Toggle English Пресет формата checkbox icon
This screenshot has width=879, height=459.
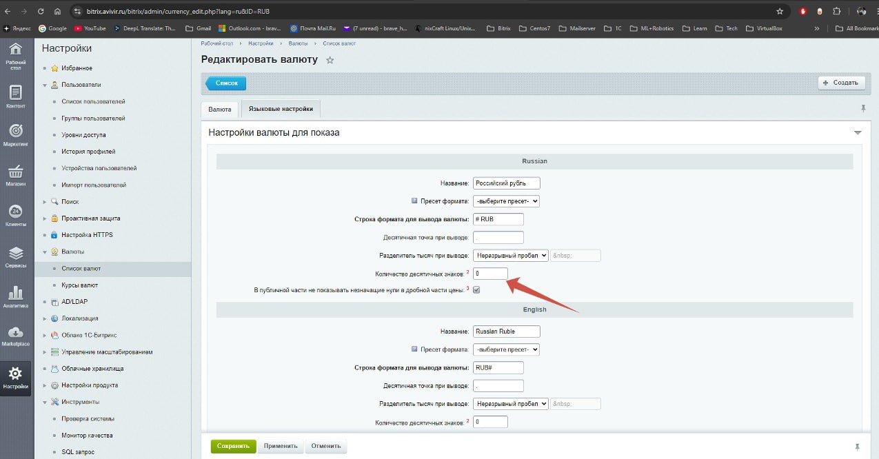[414, 349]
